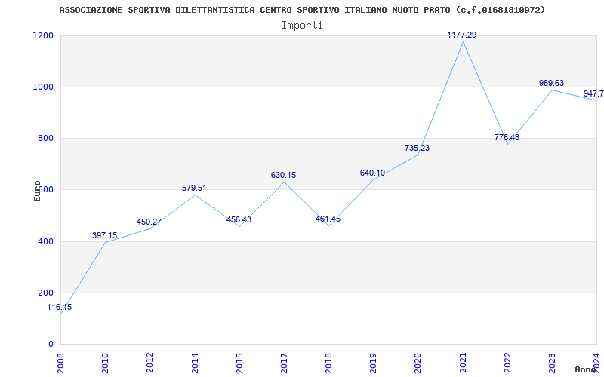Click x-axis year 2015
The image size is (604, 377).
click(x=239, y=363)
